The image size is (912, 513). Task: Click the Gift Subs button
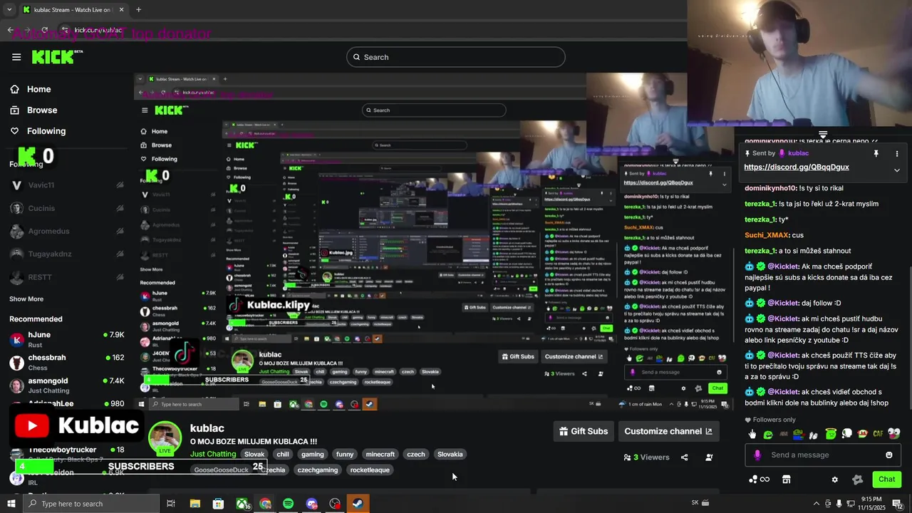584,431
